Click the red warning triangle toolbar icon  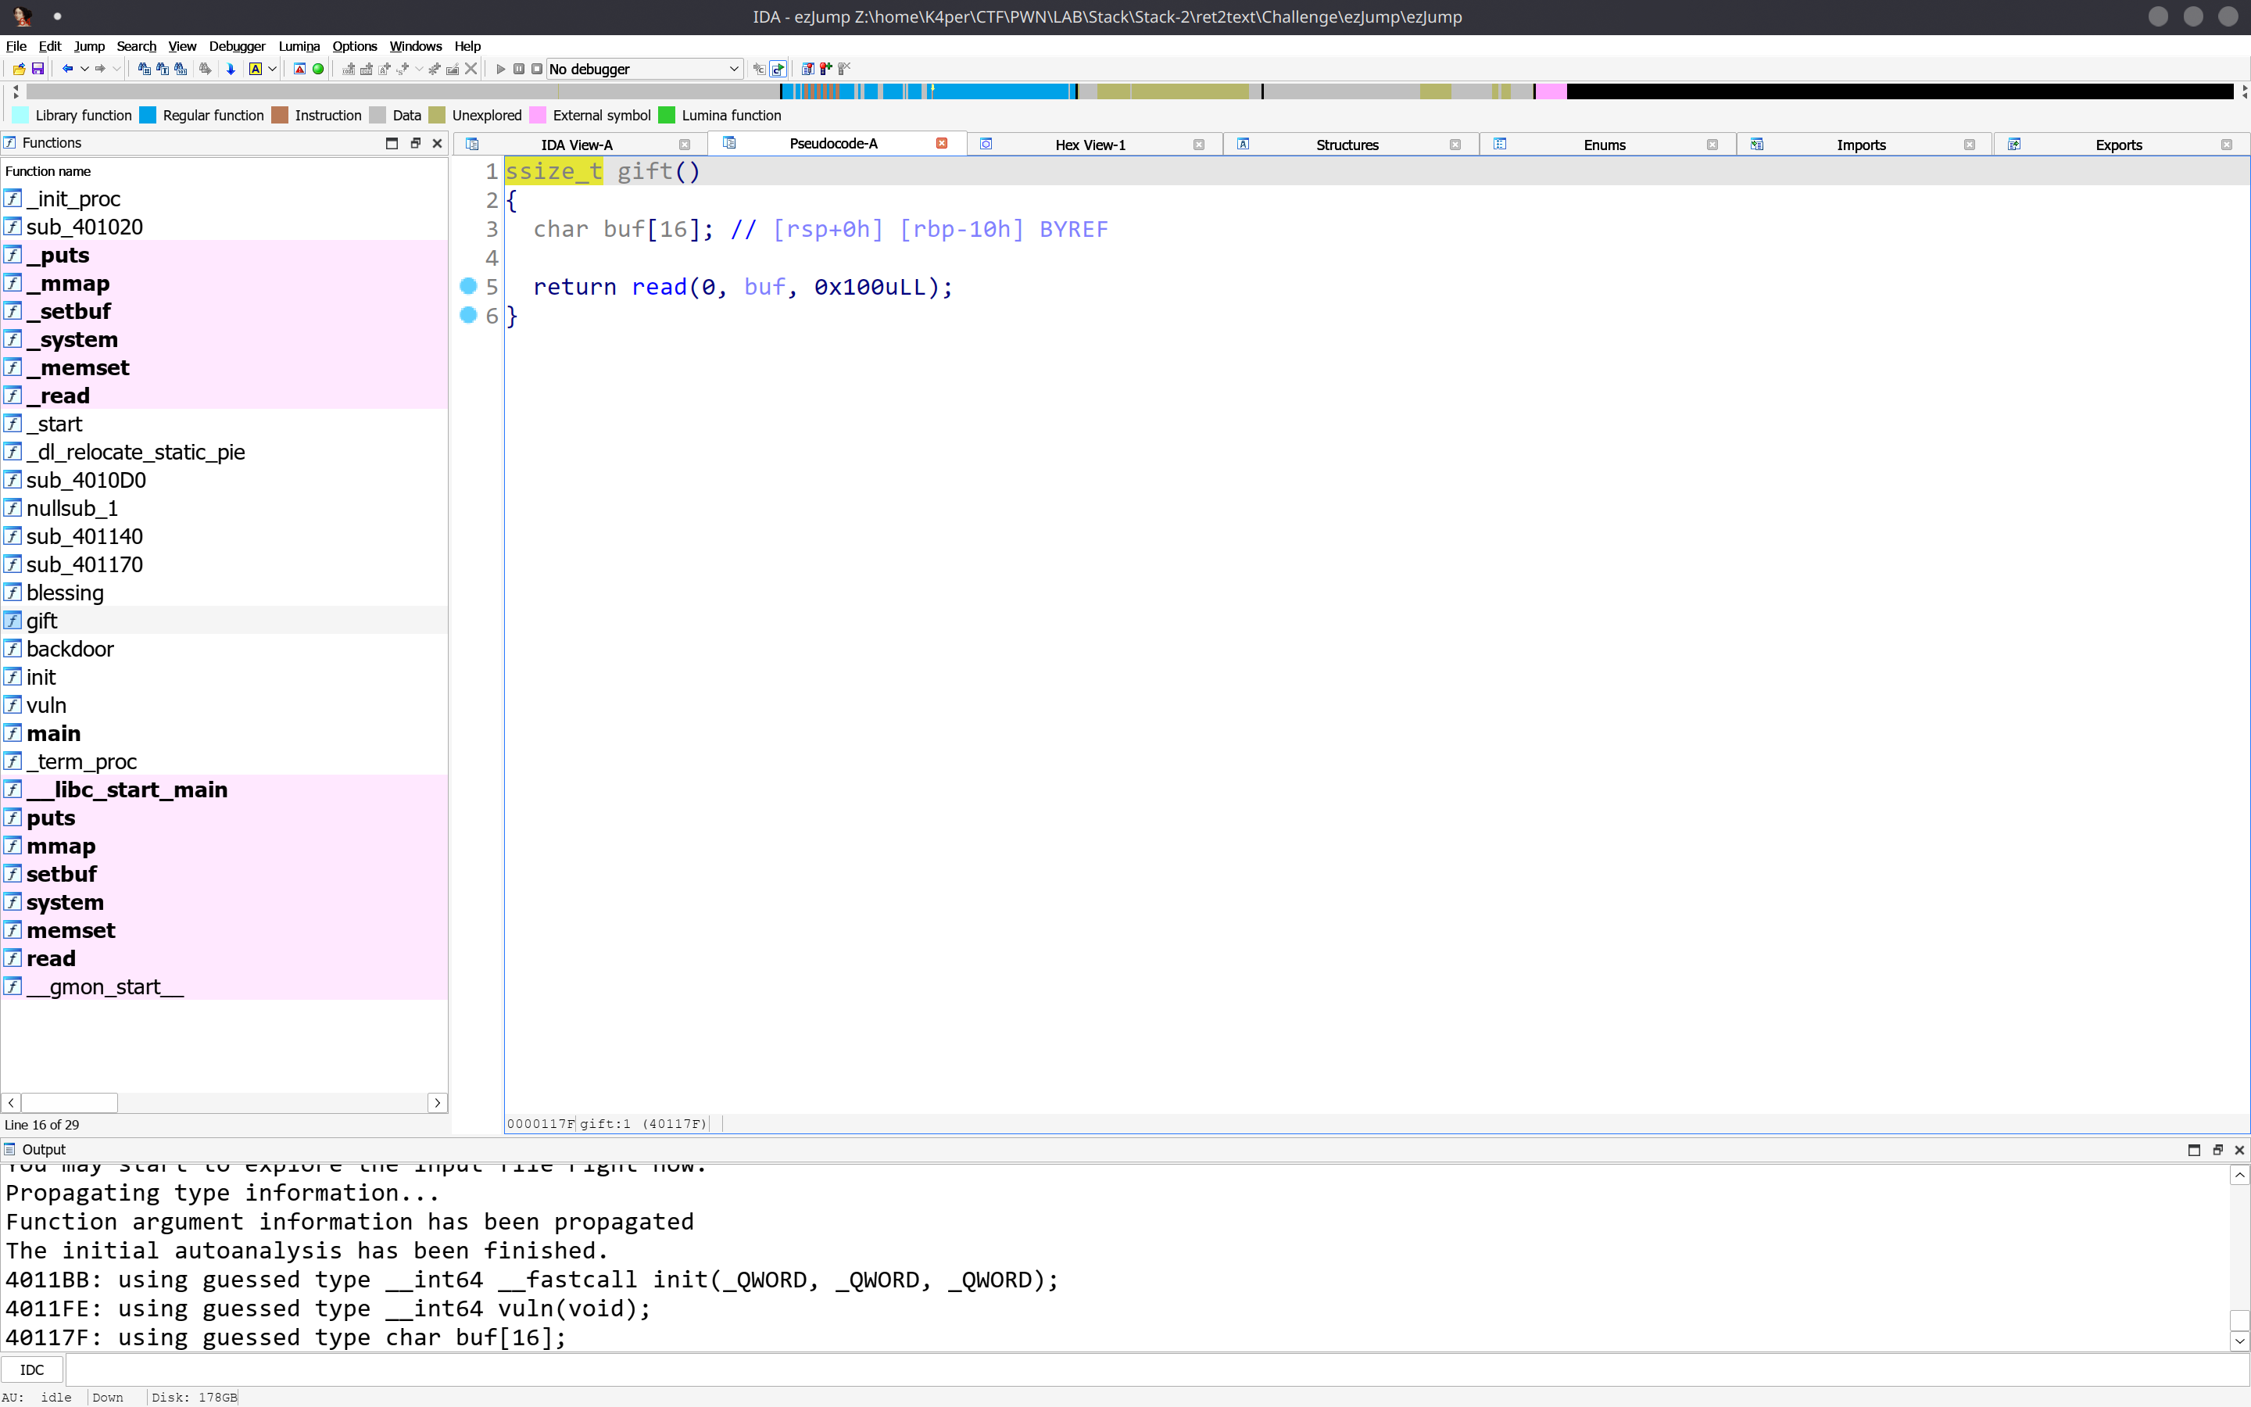[299, 69]
